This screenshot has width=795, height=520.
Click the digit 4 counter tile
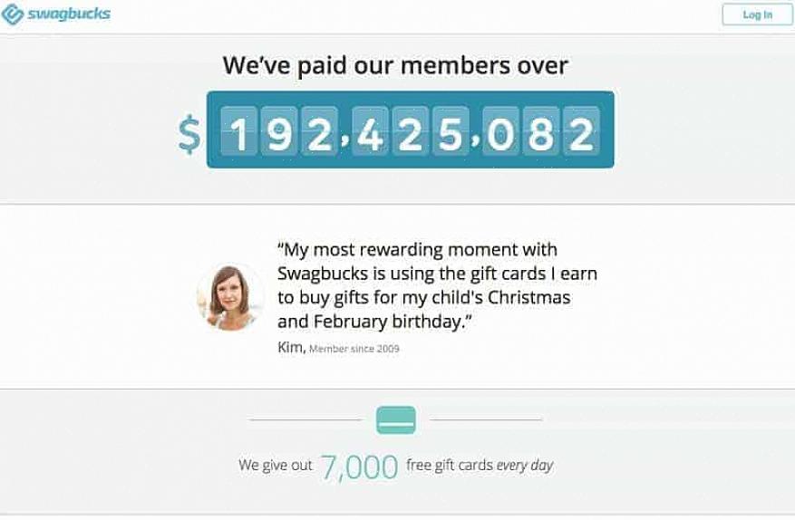[x=370, y=130]
